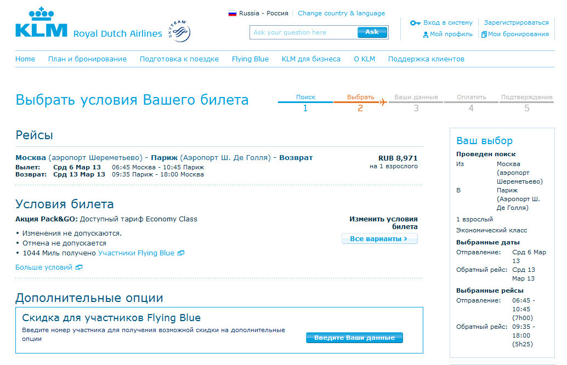This screenshot has height=365, width=567.
Task: Click the Russian flag icon
Action: (x=232, y=13)
